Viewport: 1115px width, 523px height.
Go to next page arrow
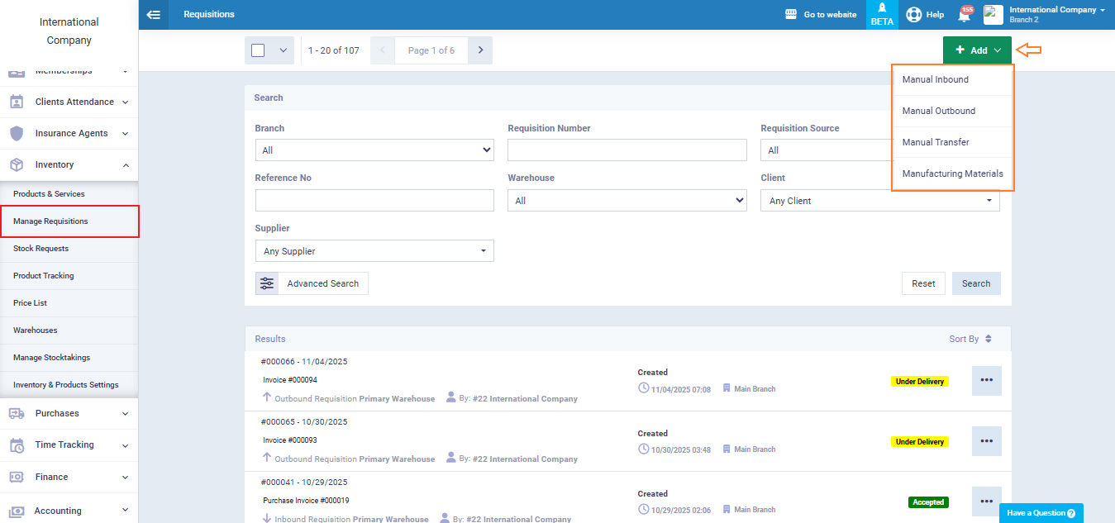(x=480, y=50)
